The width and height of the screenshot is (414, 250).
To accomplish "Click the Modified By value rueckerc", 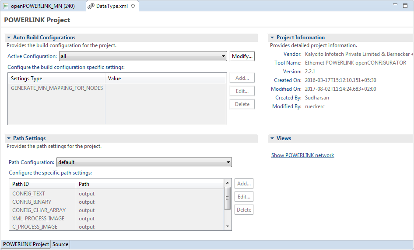I will coord(315,106).
